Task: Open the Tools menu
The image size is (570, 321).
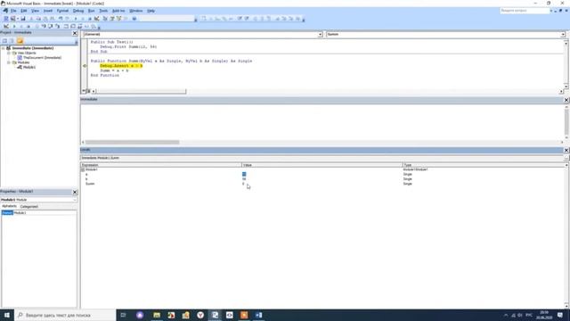Action: point(103,11)
